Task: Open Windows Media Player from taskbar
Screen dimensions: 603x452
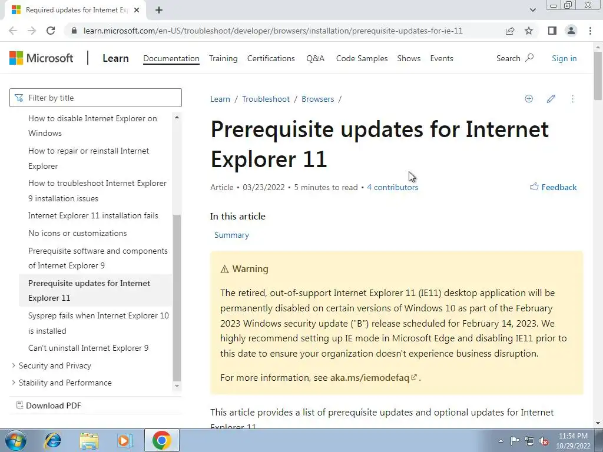Action: coord(125,440)
